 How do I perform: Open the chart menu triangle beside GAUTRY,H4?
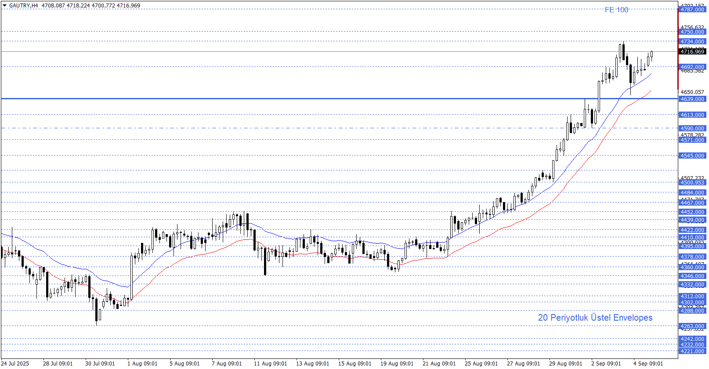[x=4, y=6]
